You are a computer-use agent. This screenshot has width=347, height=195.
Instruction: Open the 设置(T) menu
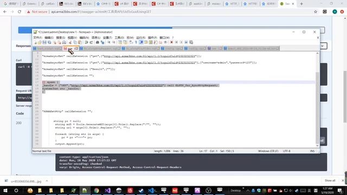pos(107,37)
